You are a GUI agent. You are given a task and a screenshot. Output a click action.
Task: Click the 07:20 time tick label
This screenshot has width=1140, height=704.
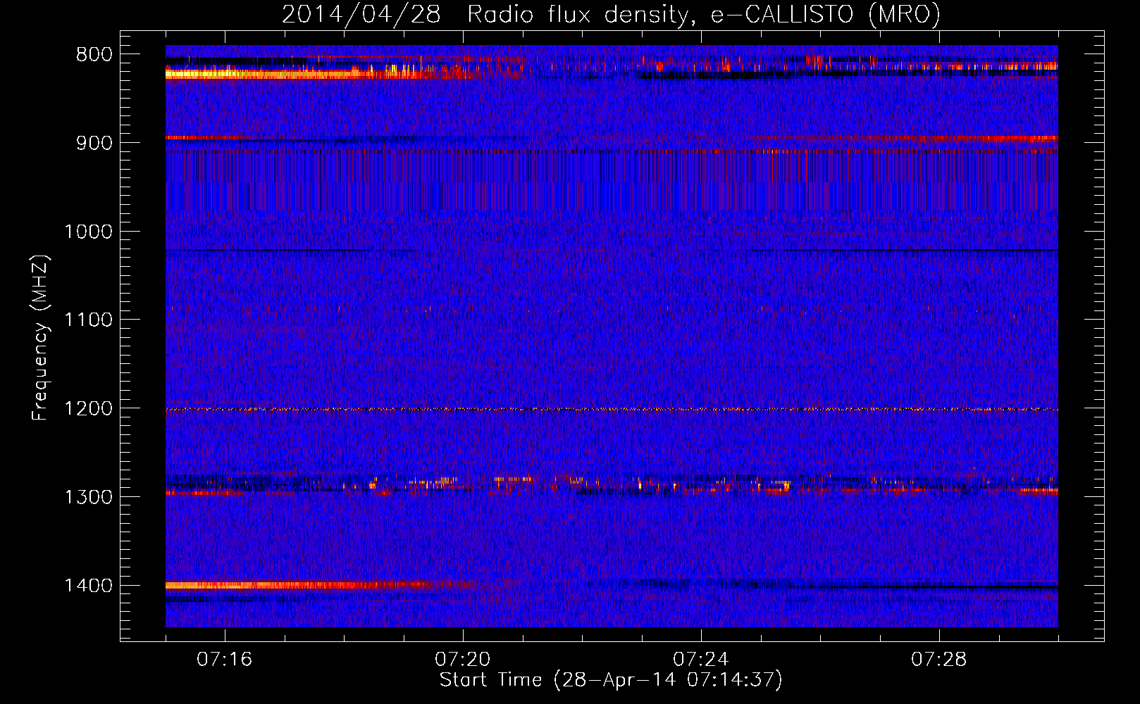[463, 660]
